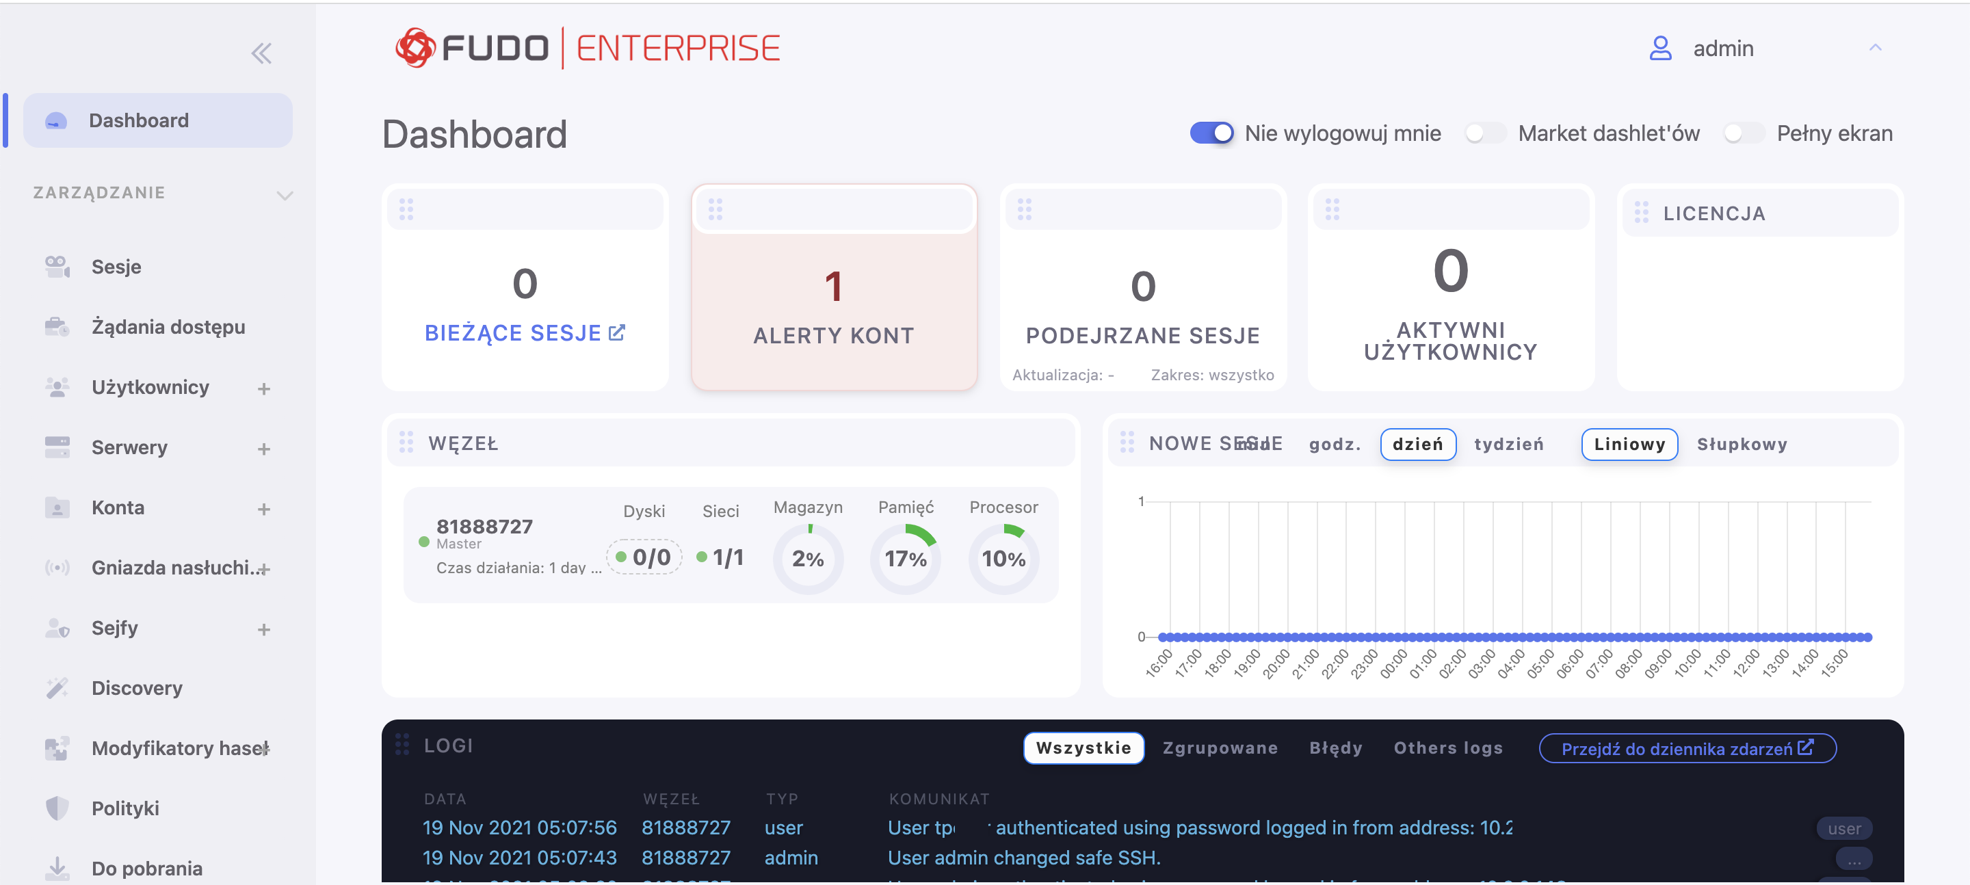The width and height of the screenshot is (1970, 885).
Task: Open Przejdź do dziennika zdarzeń link
Action: (1687, 748)
